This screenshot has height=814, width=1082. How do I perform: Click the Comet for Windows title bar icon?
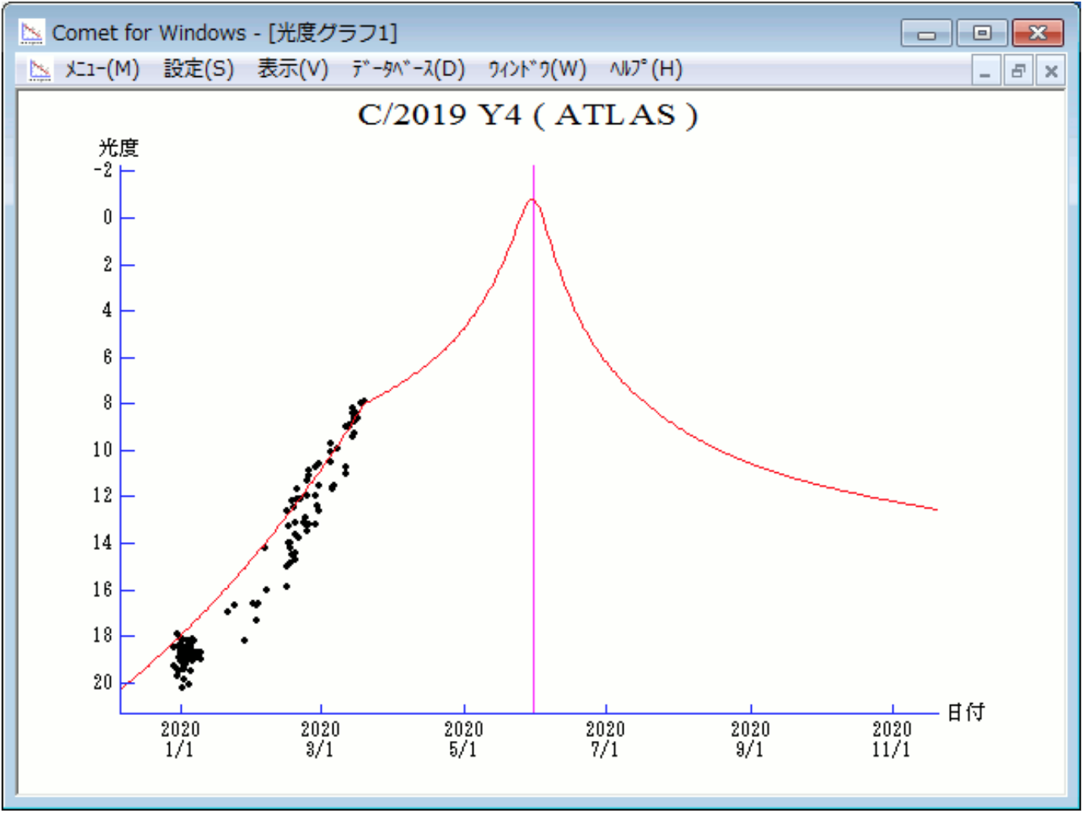click(x=32, y=33)
